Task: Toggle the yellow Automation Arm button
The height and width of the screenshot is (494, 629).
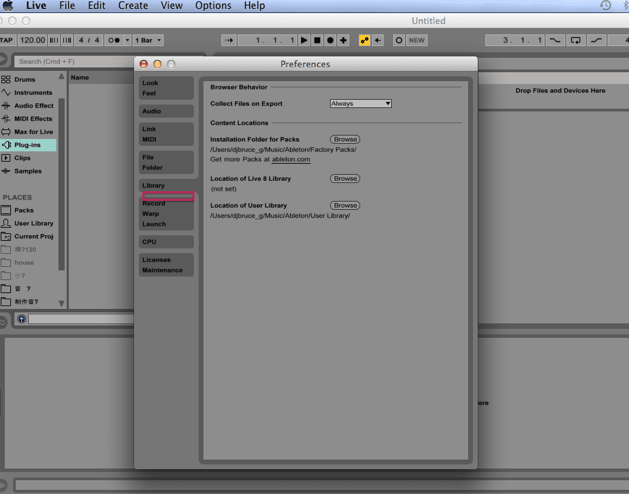Action: point(364,40)
